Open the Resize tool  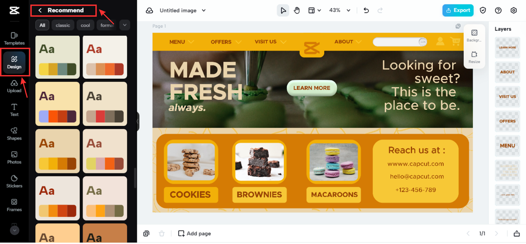coord(474,57)
